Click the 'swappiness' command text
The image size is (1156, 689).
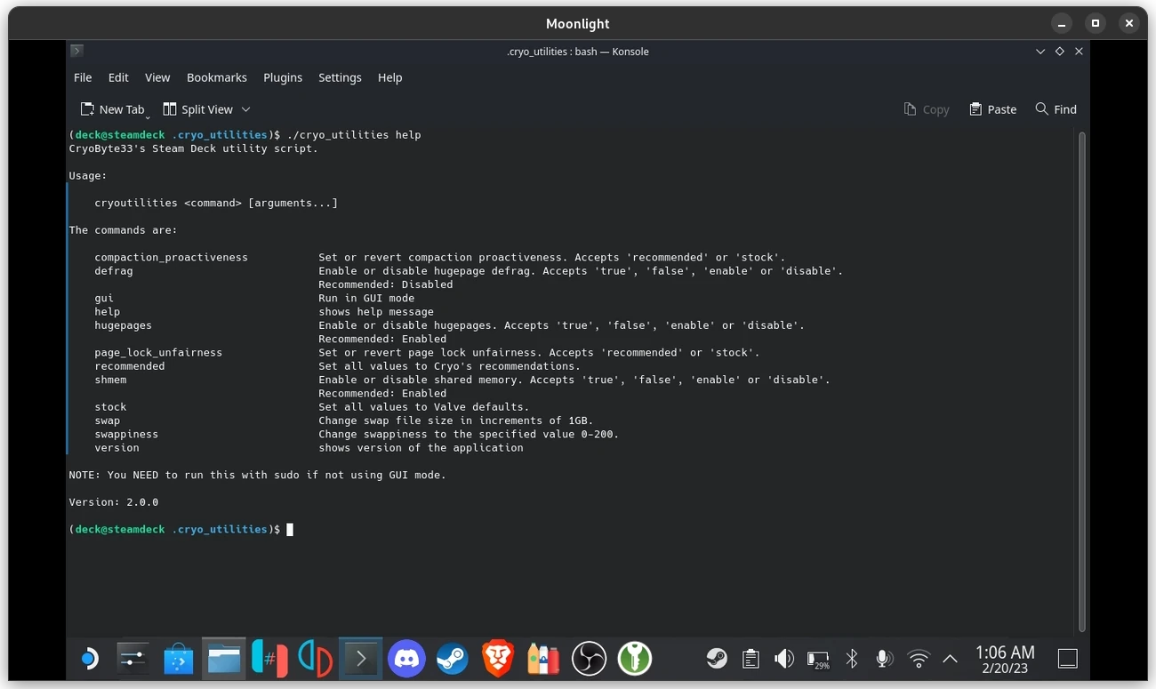126,435
